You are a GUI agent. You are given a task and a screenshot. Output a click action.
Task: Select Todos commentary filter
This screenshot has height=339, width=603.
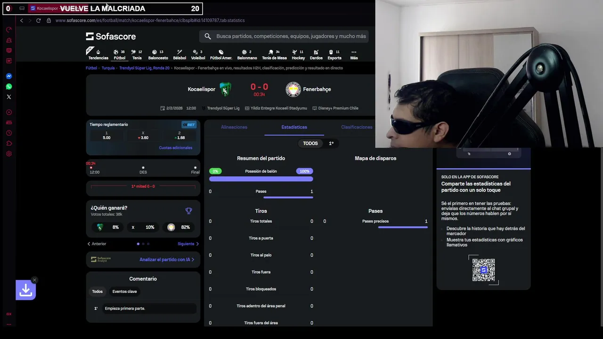tap(97, 291)
